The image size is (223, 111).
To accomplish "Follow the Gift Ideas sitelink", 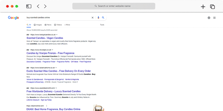I will click(74, 62).
